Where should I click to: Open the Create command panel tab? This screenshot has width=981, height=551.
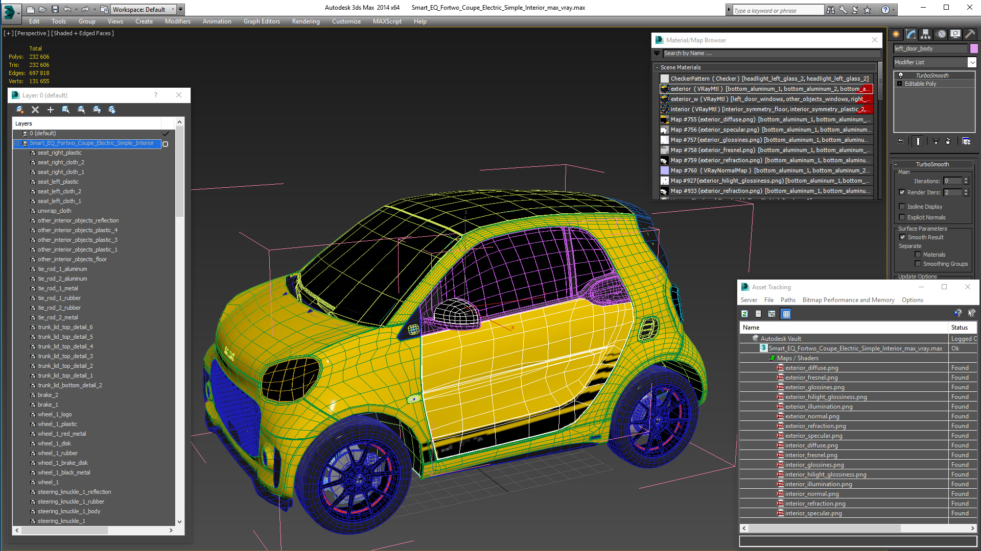[x=896, y=34]
